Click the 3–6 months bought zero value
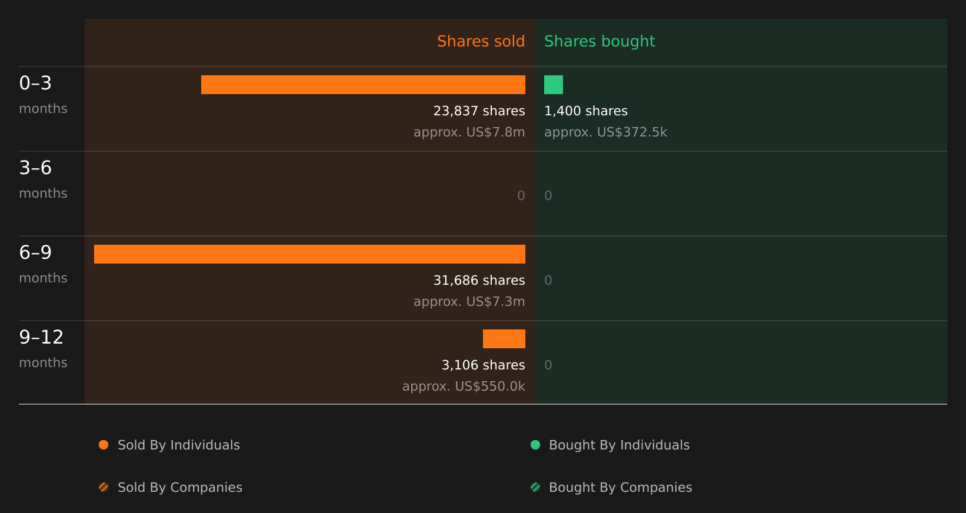 pyautogui.click(x=548, y=196)
